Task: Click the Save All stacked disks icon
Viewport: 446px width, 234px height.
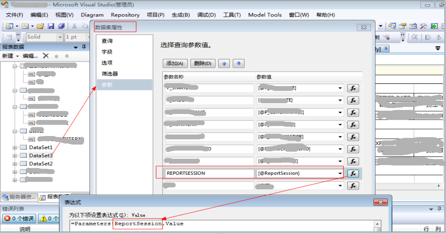Action: click(x=61, y=26)
